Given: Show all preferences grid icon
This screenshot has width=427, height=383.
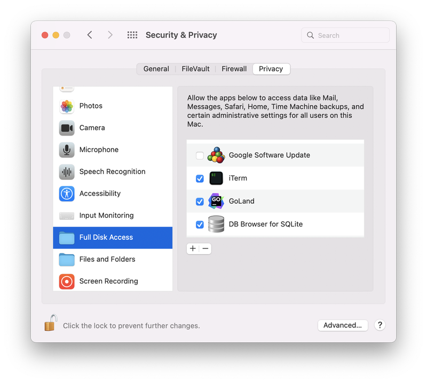Looking at the screenshot, I should (x=132, y=35).
